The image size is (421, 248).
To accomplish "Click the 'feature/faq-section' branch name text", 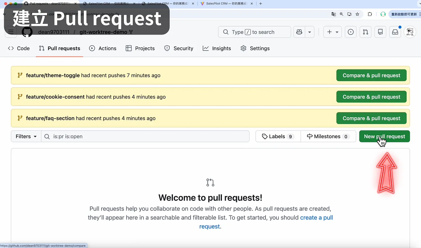I will point(50,118).
